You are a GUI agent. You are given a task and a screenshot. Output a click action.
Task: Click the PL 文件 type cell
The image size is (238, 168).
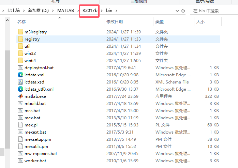point(162,125)
